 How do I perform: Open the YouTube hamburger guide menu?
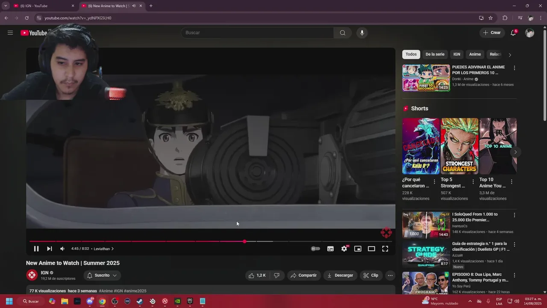tap(10, 33)
